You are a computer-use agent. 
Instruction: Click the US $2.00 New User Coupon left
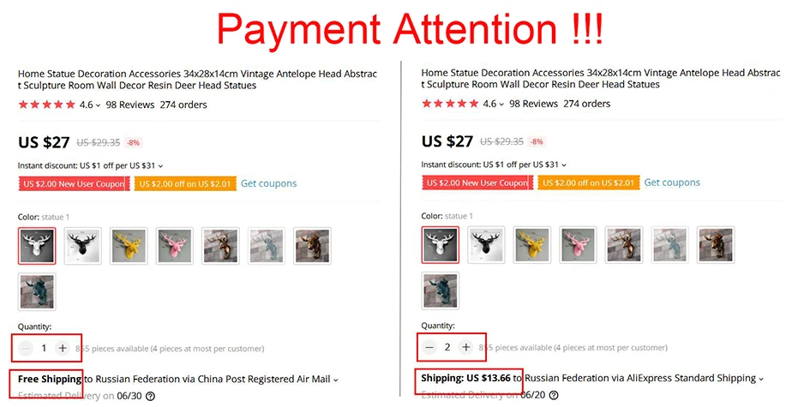75,184
